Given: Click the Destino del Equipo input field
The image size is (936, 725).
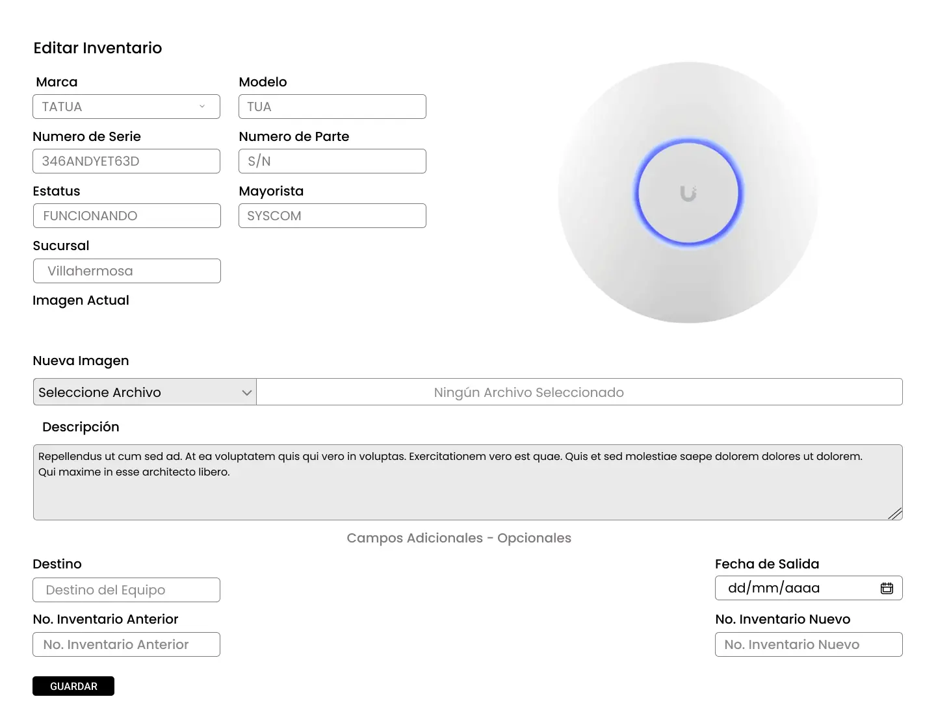Looking at the screenshot, I should click(x=126, y=590).
